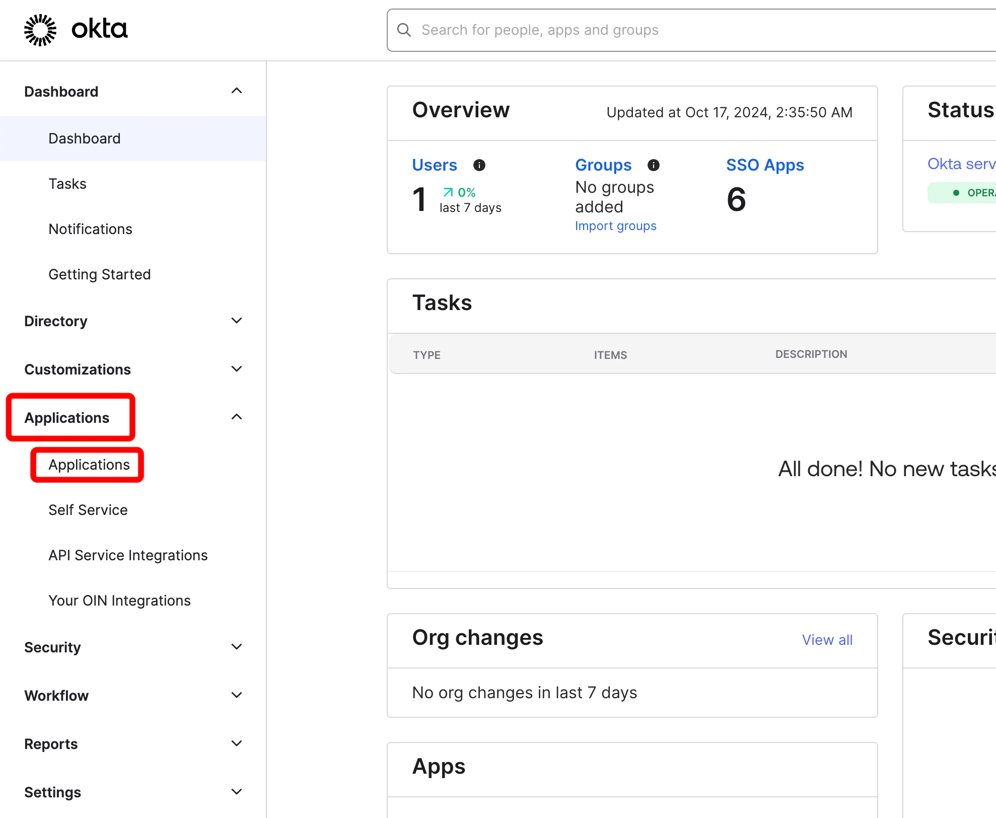Viewport: 996px width, 818px height.
Task: Click the operational status indicator dot
Action: (956, 192)
